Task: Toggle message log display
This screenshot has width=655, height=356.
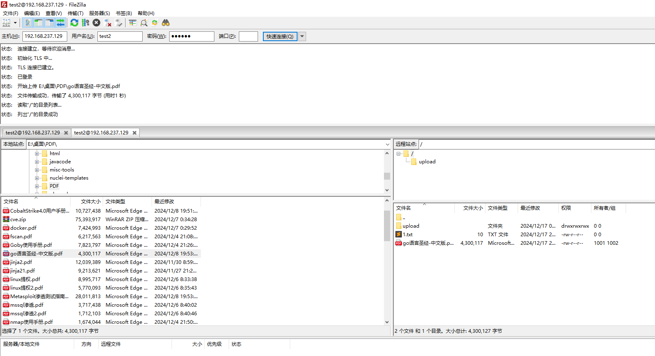Action: point(28,23)
